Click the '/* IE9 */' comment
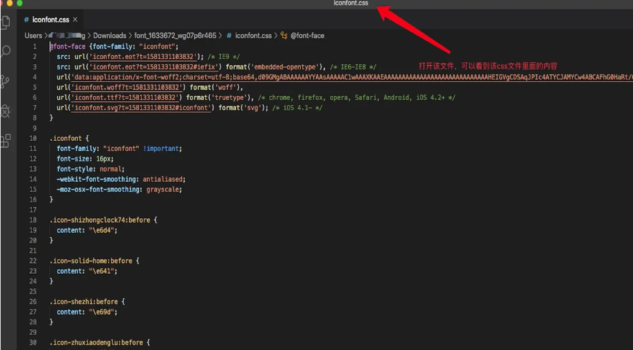Image resolution: width=633 pixels, height=350 pixels. [x=224, y=57]
